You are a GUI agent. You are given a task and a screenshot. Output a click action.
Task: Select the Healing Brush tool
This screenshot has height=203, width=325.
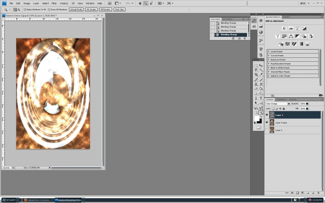[x=256, y=80]
